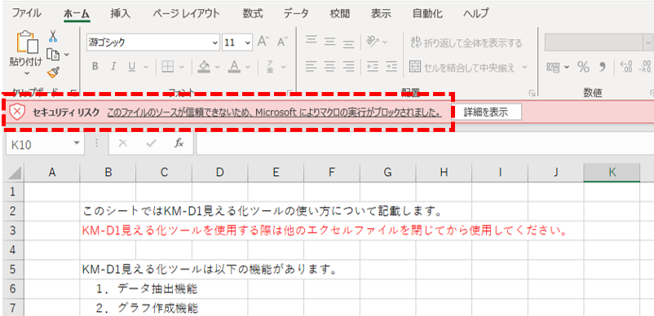Open the underline style dropdown arrow

[146, 67]
